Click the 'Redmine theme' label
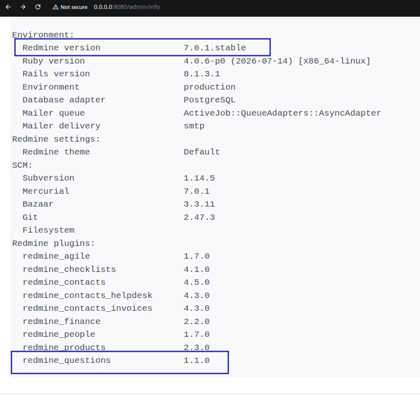The width and height of the screenshot is (420, 396). pyautogui.click(x=56, y=152)
